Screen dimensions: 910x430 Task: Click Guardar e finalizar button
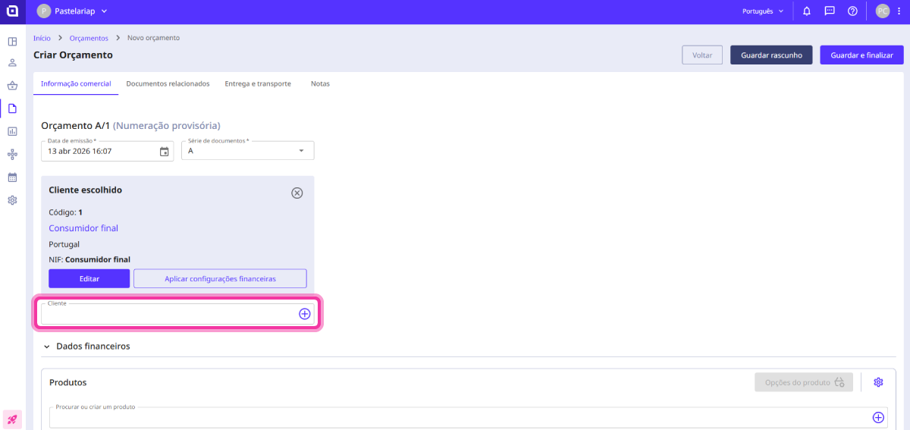[861, 55]
